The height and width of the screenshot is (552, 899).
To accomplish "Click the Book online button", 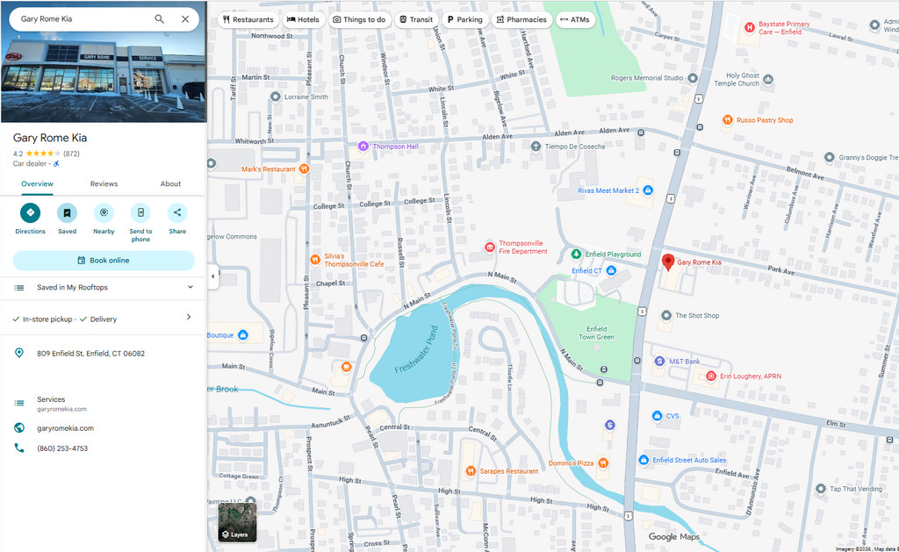I will tap(104, 261).
